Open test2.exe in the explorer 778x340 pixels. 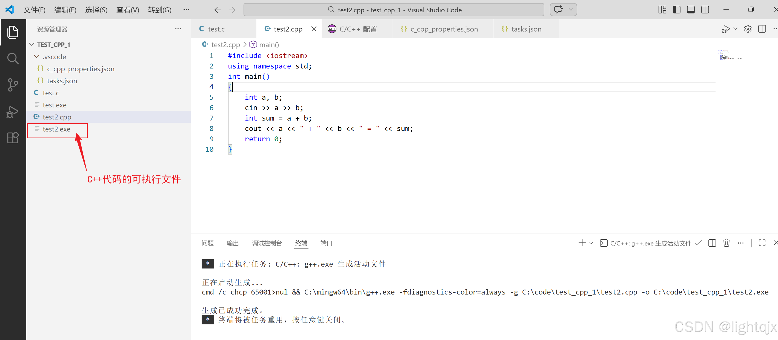[x=56, y=129]
